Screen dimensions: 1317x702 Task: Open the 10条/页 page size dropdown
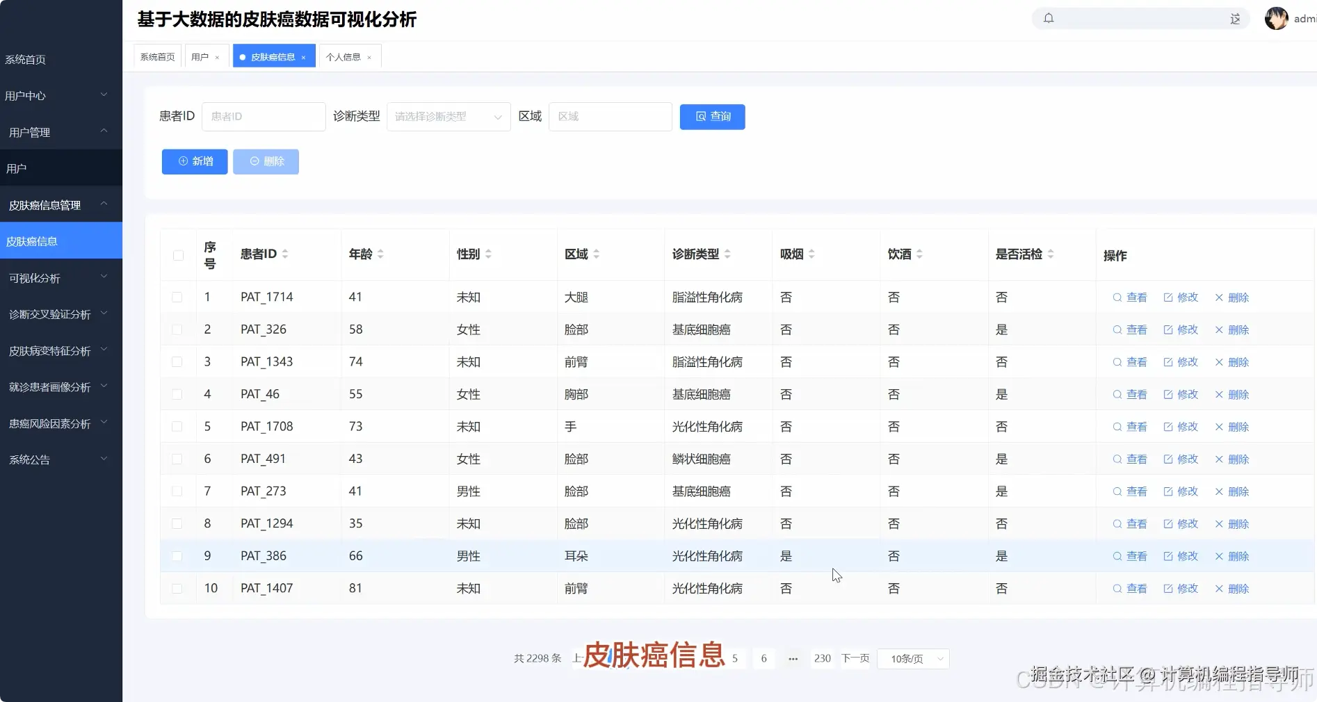(x=913, y=659)
